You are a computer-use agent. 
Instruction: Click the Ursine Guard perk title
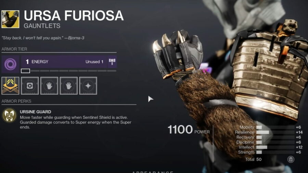click(36, 112)
